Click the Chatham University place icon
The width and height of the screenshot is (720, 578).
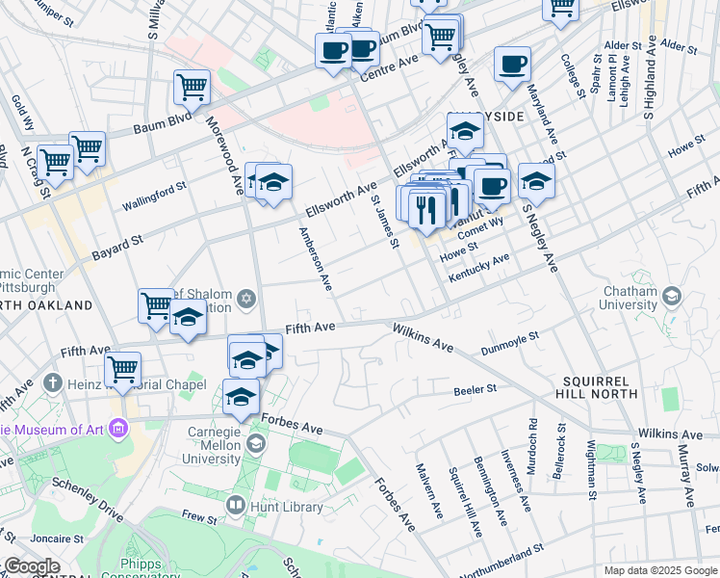672,297
